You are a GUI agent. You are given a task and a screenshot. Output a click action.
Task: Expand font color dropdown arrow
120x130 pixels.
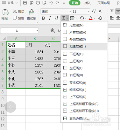click(x=95, y=18)
